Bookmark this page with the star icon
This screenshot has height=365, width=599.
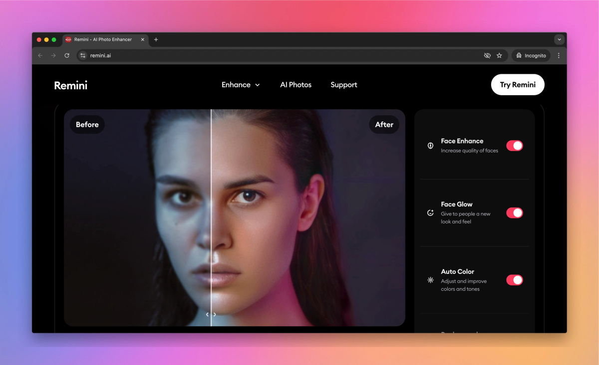(x=499, y=55)
